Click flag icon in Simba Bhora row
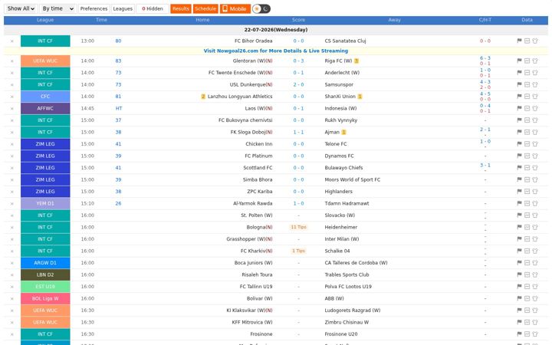 point(519,179)
